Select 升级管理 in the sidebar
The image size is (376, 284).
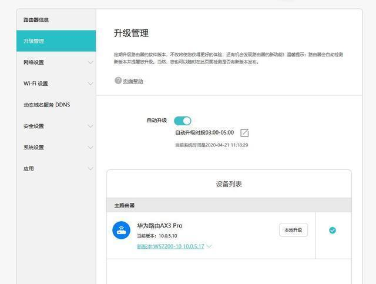[56, 41]
